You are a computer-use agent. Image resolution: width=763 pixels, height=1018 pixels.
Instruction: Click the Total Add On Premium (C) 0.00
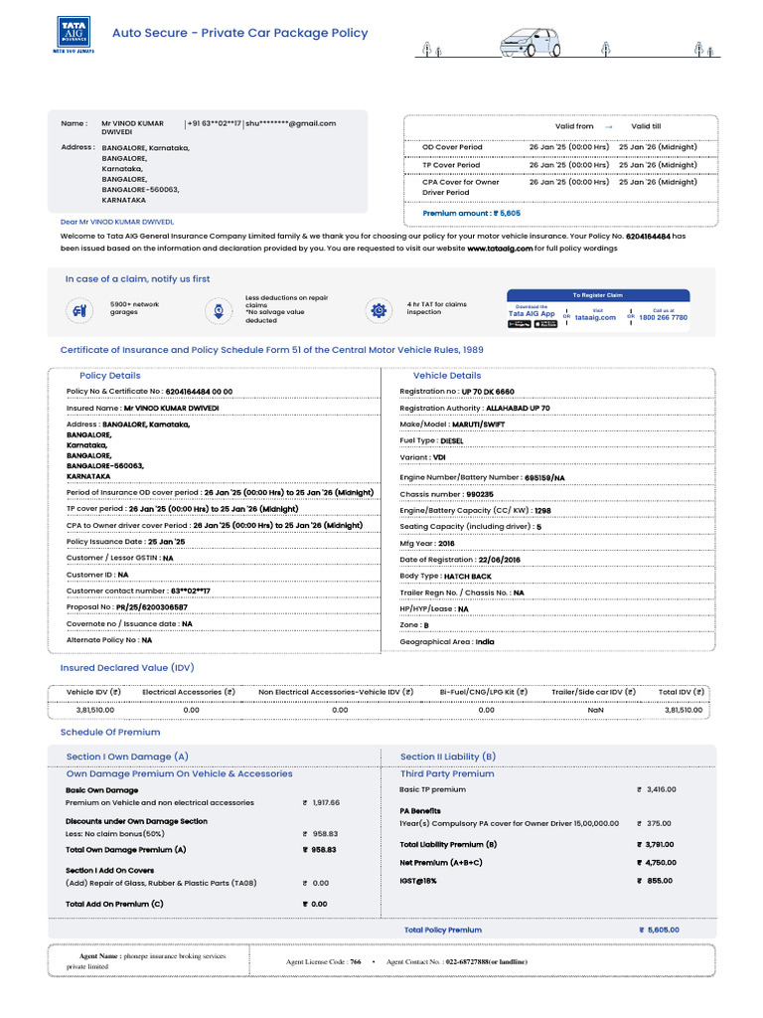click(315, 904)
